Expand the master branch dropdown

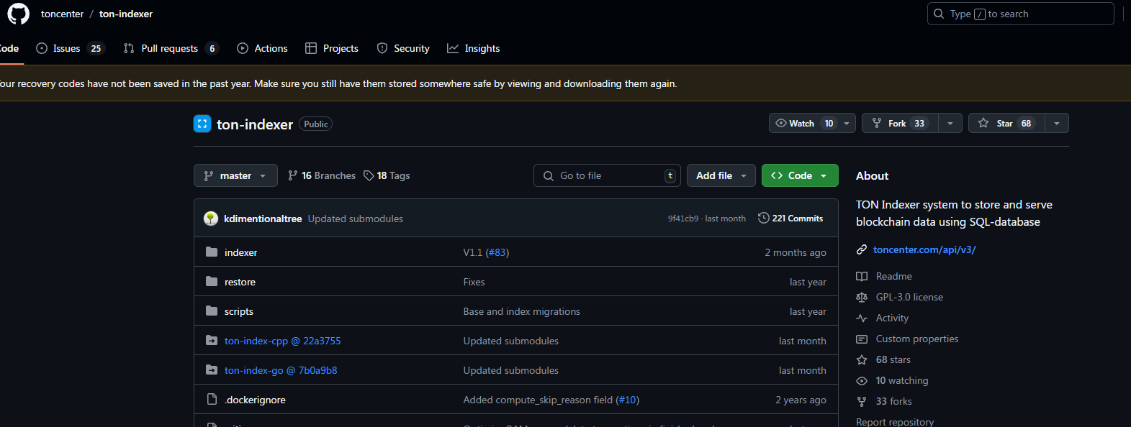click(235, 175)
